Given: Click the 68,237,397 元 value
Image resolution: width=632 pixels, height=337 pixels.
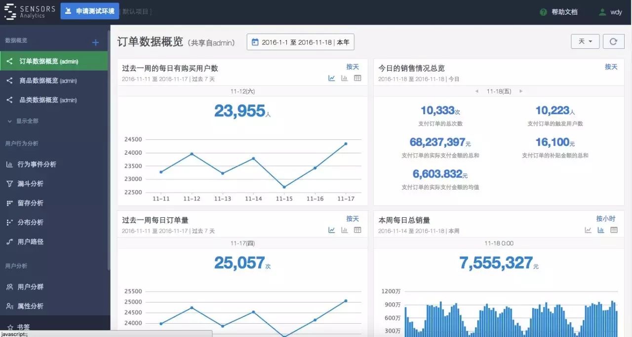Looking at the screenshot, I should coord(440,142).
